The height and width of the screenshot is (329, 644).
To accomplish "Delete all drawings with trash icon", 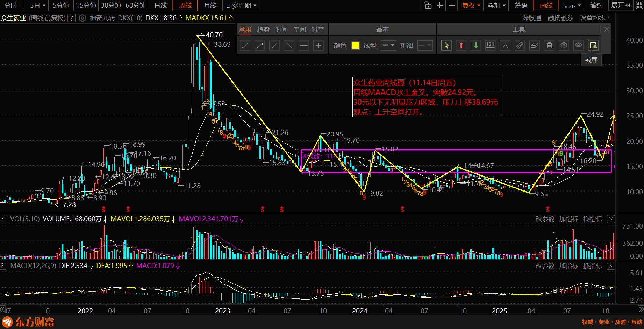I will pyautogui.click(x=549, y=45).
